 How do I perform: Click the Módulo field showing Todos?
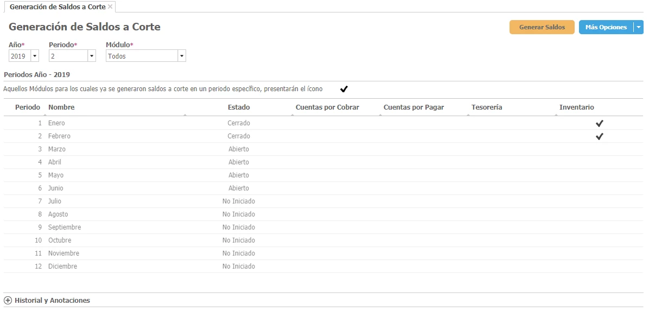141,56
